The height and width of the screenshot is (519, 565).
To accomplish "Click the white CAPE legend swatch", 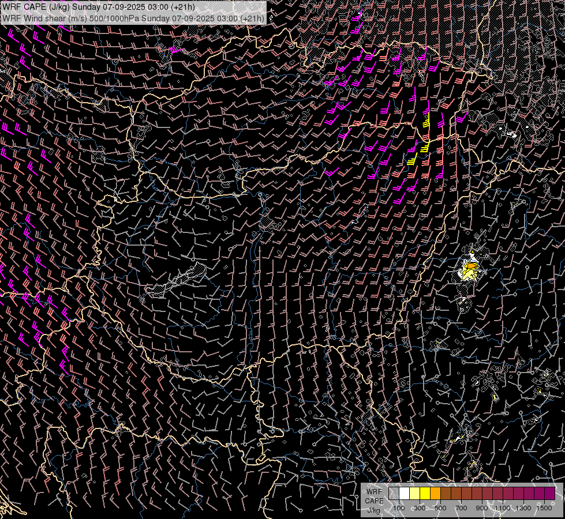I will [405, 494].
